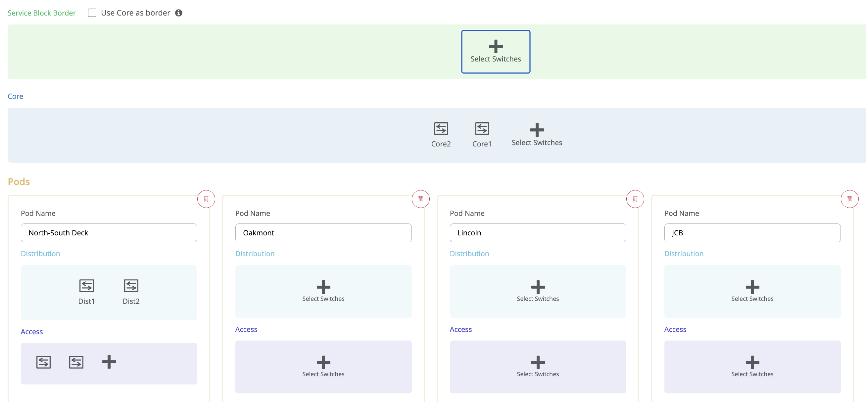Select access switches for JCB pod

click(752, 366)
